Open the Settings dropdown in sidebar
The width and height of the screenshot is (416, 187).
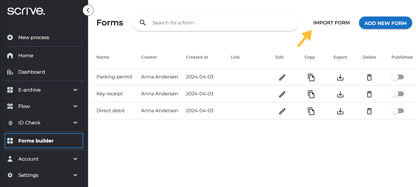(75, 175)
